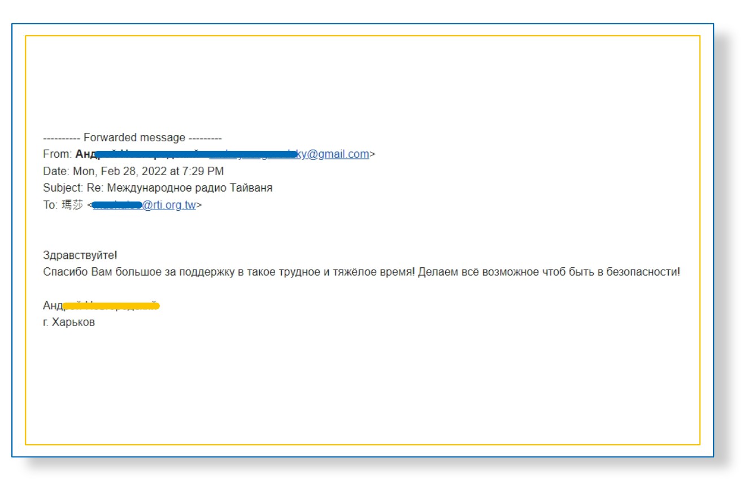Click the greeting 'Здравствуйте!'
The width and height of the screenshot is (744, 482).
(x=80, y=255)
